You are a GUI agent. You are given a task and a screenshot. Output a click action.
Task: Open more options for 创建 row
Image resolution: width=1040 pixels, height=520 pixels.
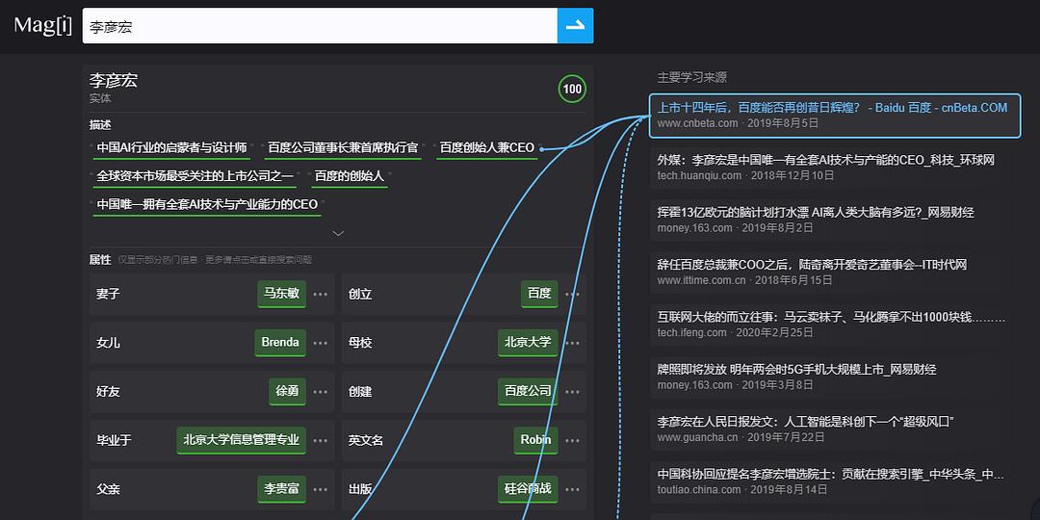pyautogui.click(x=572, y=392)
